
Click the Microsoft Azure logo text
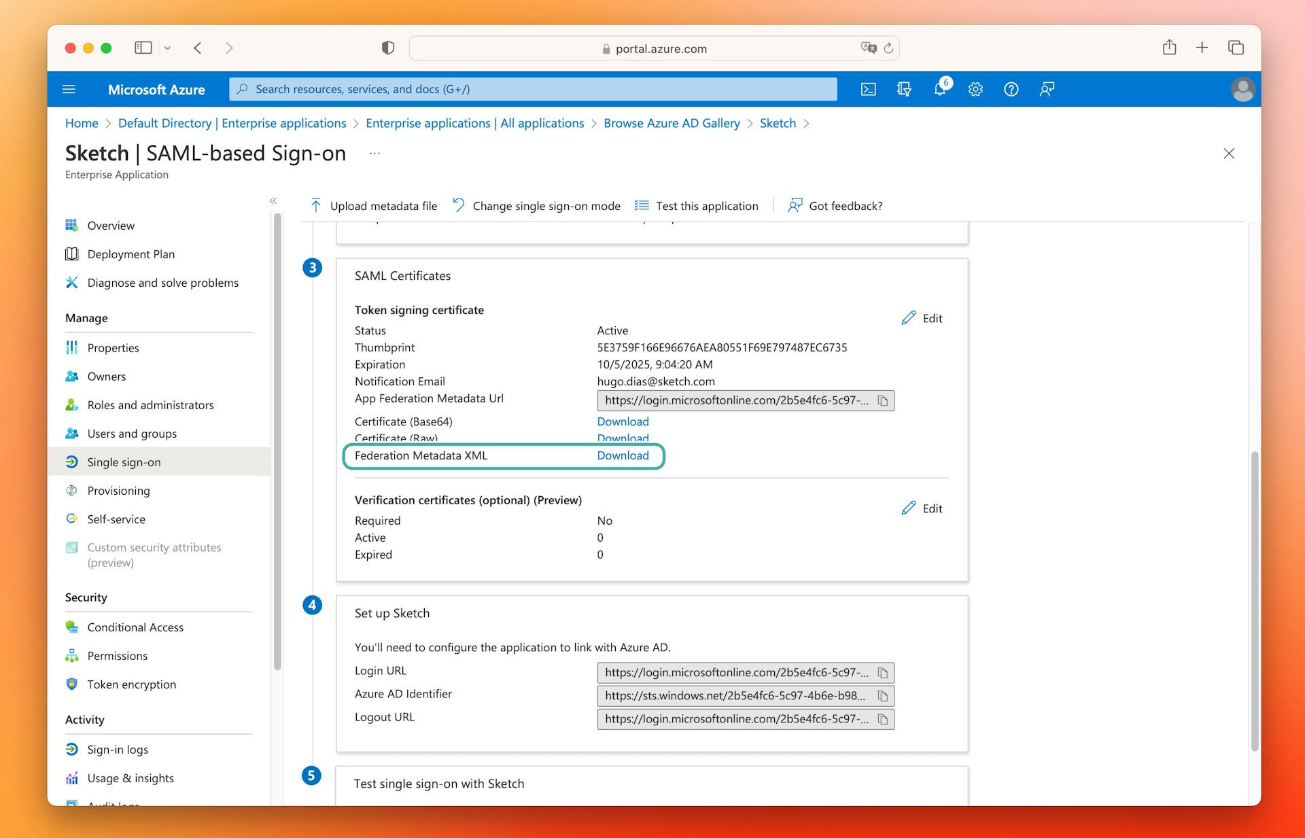[x=156, y=89]
